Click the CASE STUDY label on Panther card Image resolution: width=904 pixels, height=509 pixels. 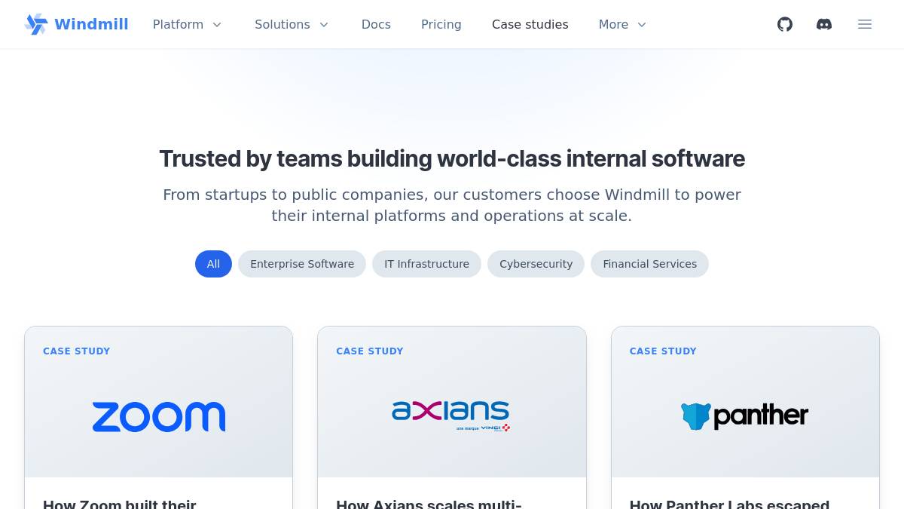[663, 351]
